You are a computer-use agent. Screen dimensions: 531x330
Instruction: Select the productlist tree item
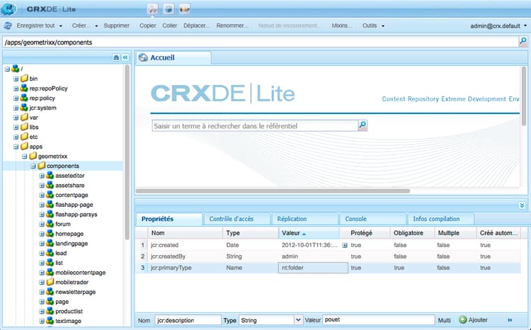pyautogui.click(x=69, y=312)
